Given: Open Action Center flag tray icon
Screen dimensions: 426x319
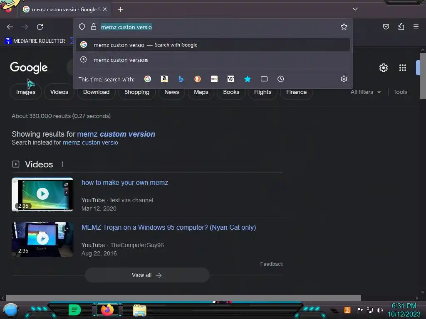Looking at the screenshot, I should 359,310.
